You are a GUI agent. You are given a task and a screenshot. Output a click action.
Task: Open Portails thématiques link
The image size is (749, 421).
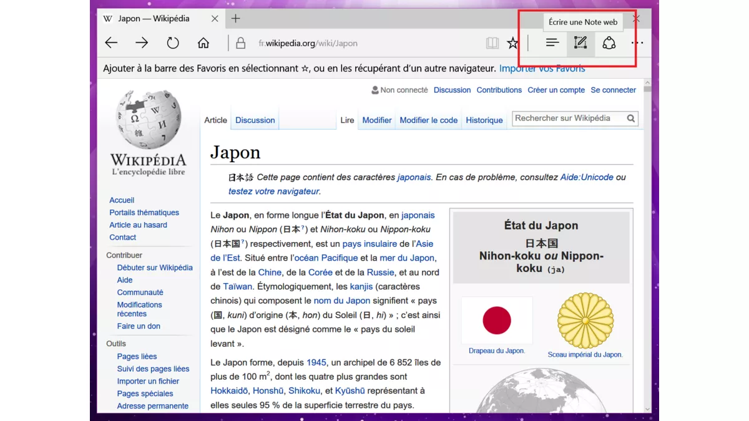144,213
